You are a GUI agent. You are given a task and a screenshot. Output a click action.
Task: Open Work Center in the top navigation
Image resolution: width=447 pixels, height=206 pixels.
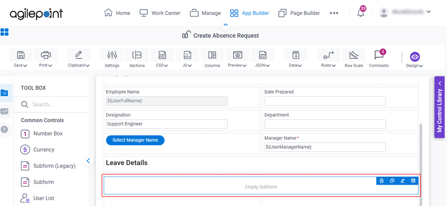pos(160,13)
